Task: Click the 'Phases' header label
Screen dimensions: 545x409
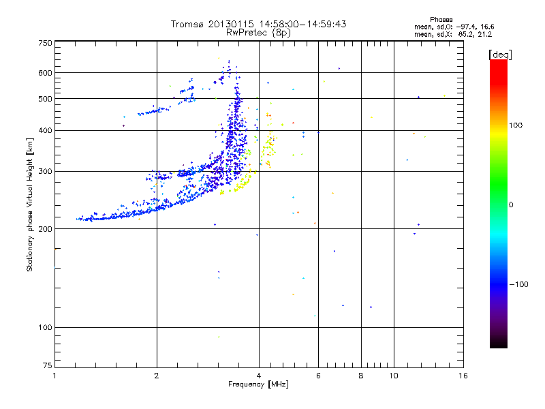Action: point(441,20)
